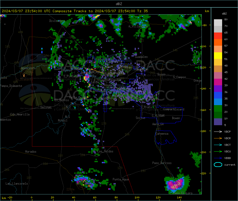Click the 'J_Prats' place label

[x=147, y=107]
